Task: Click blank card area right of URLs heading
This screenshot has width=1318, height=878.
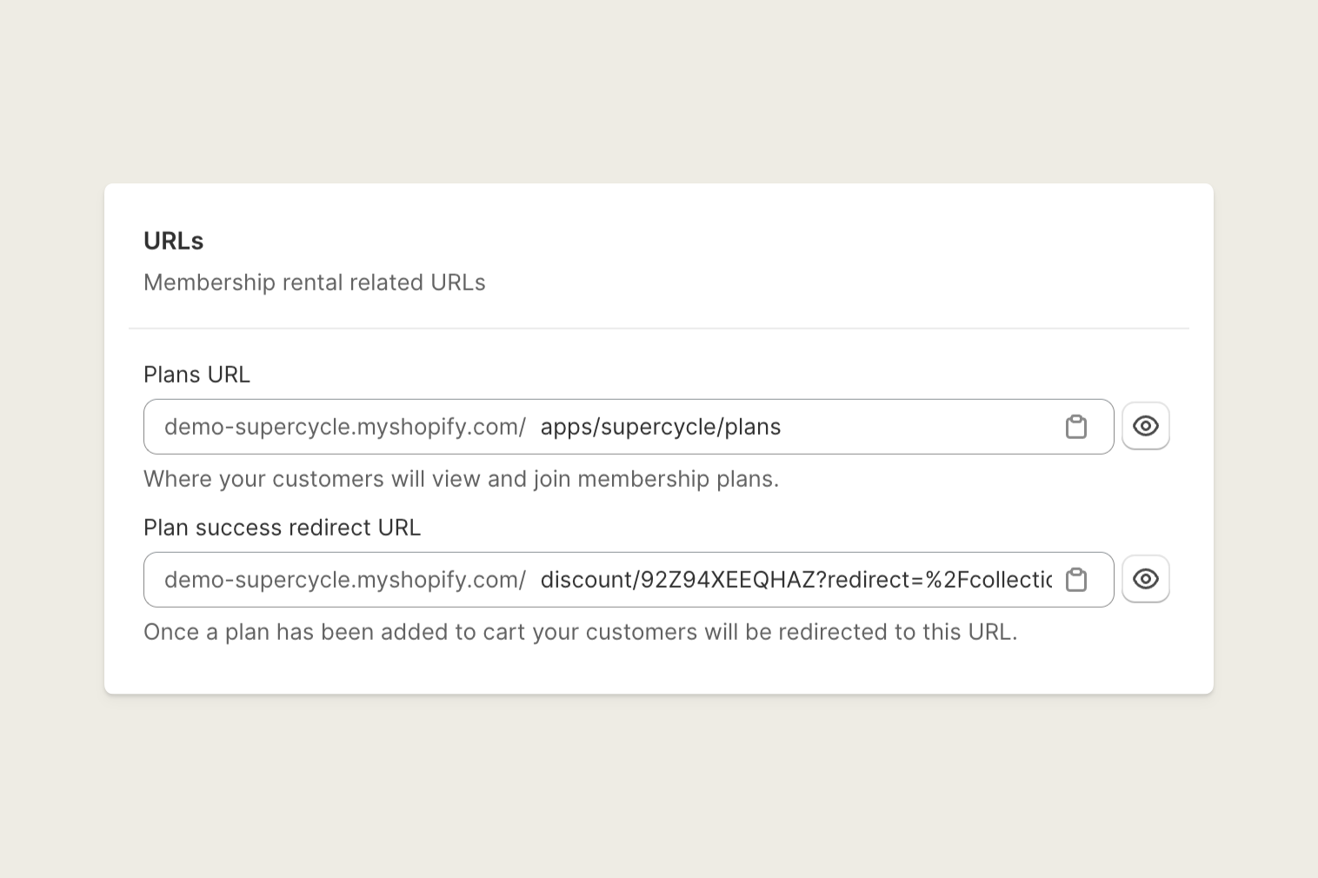Action: (696, 241)
